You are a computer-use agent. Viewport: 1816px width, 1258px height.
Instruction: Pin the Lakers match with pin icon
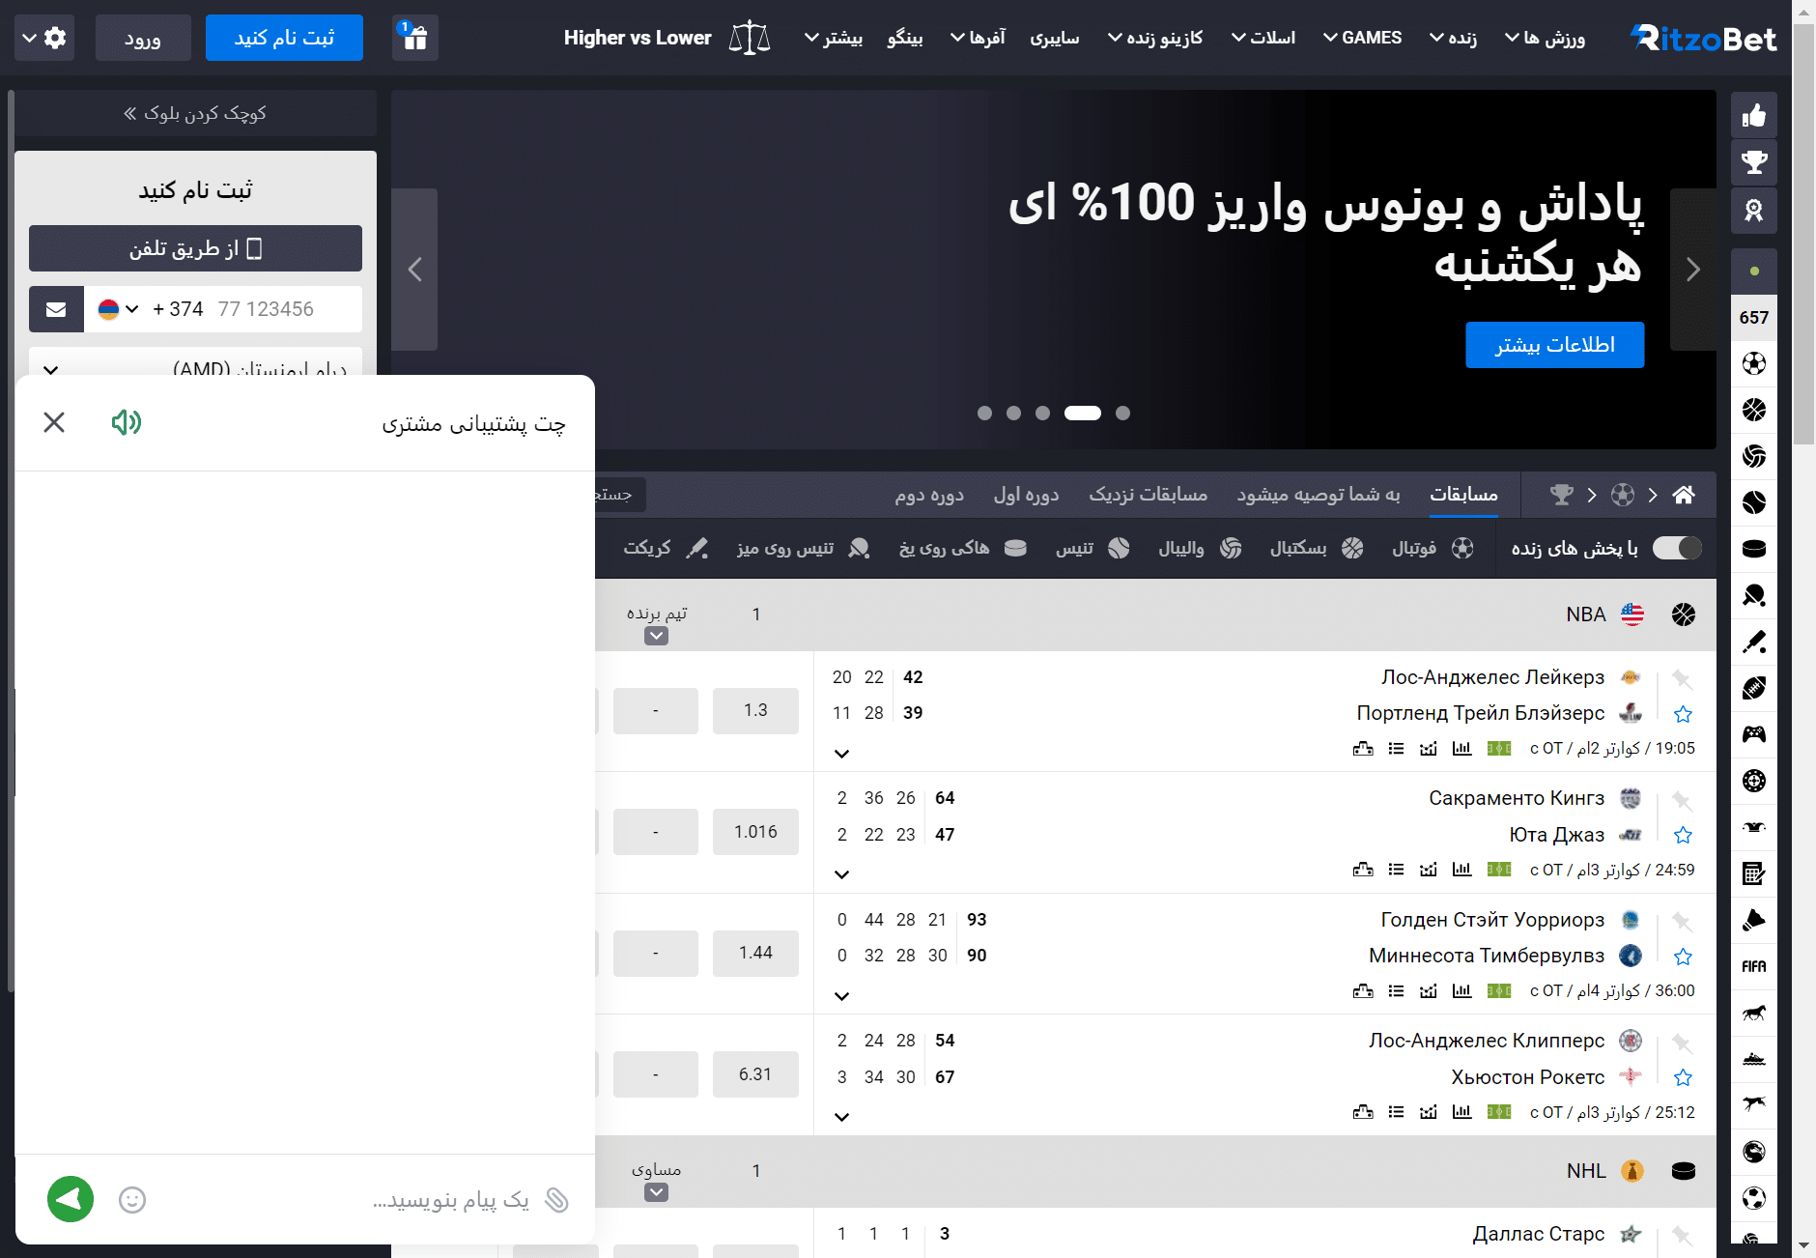1682,678
